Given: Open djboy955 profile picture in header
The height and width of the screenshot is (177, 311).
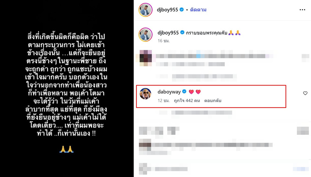Looking at the screenshot, I should [x=145, y=10].
